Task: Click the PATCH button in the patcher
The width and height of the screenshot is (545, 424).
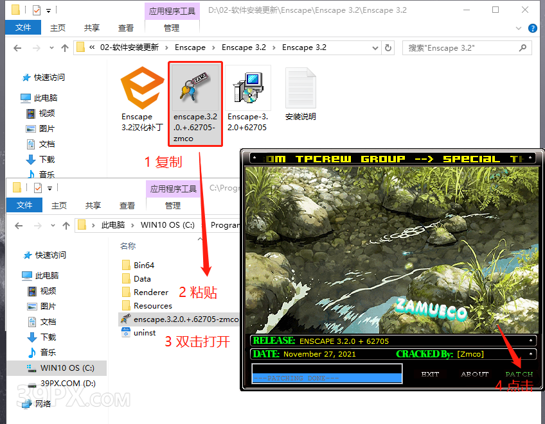Action: pyautogui.click(x=518, y=374)
